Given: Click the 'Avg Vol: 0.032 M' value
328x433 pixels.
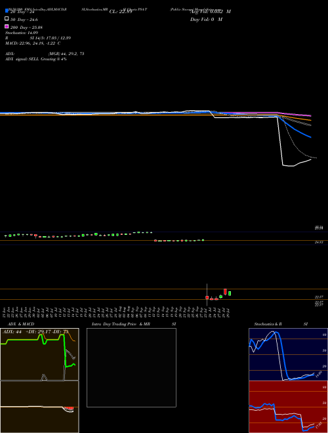Looking at the screenshot, I should [211, 12].
